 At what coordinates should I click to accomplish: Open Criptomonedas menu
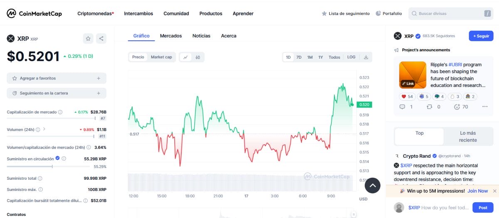[96, 13]
